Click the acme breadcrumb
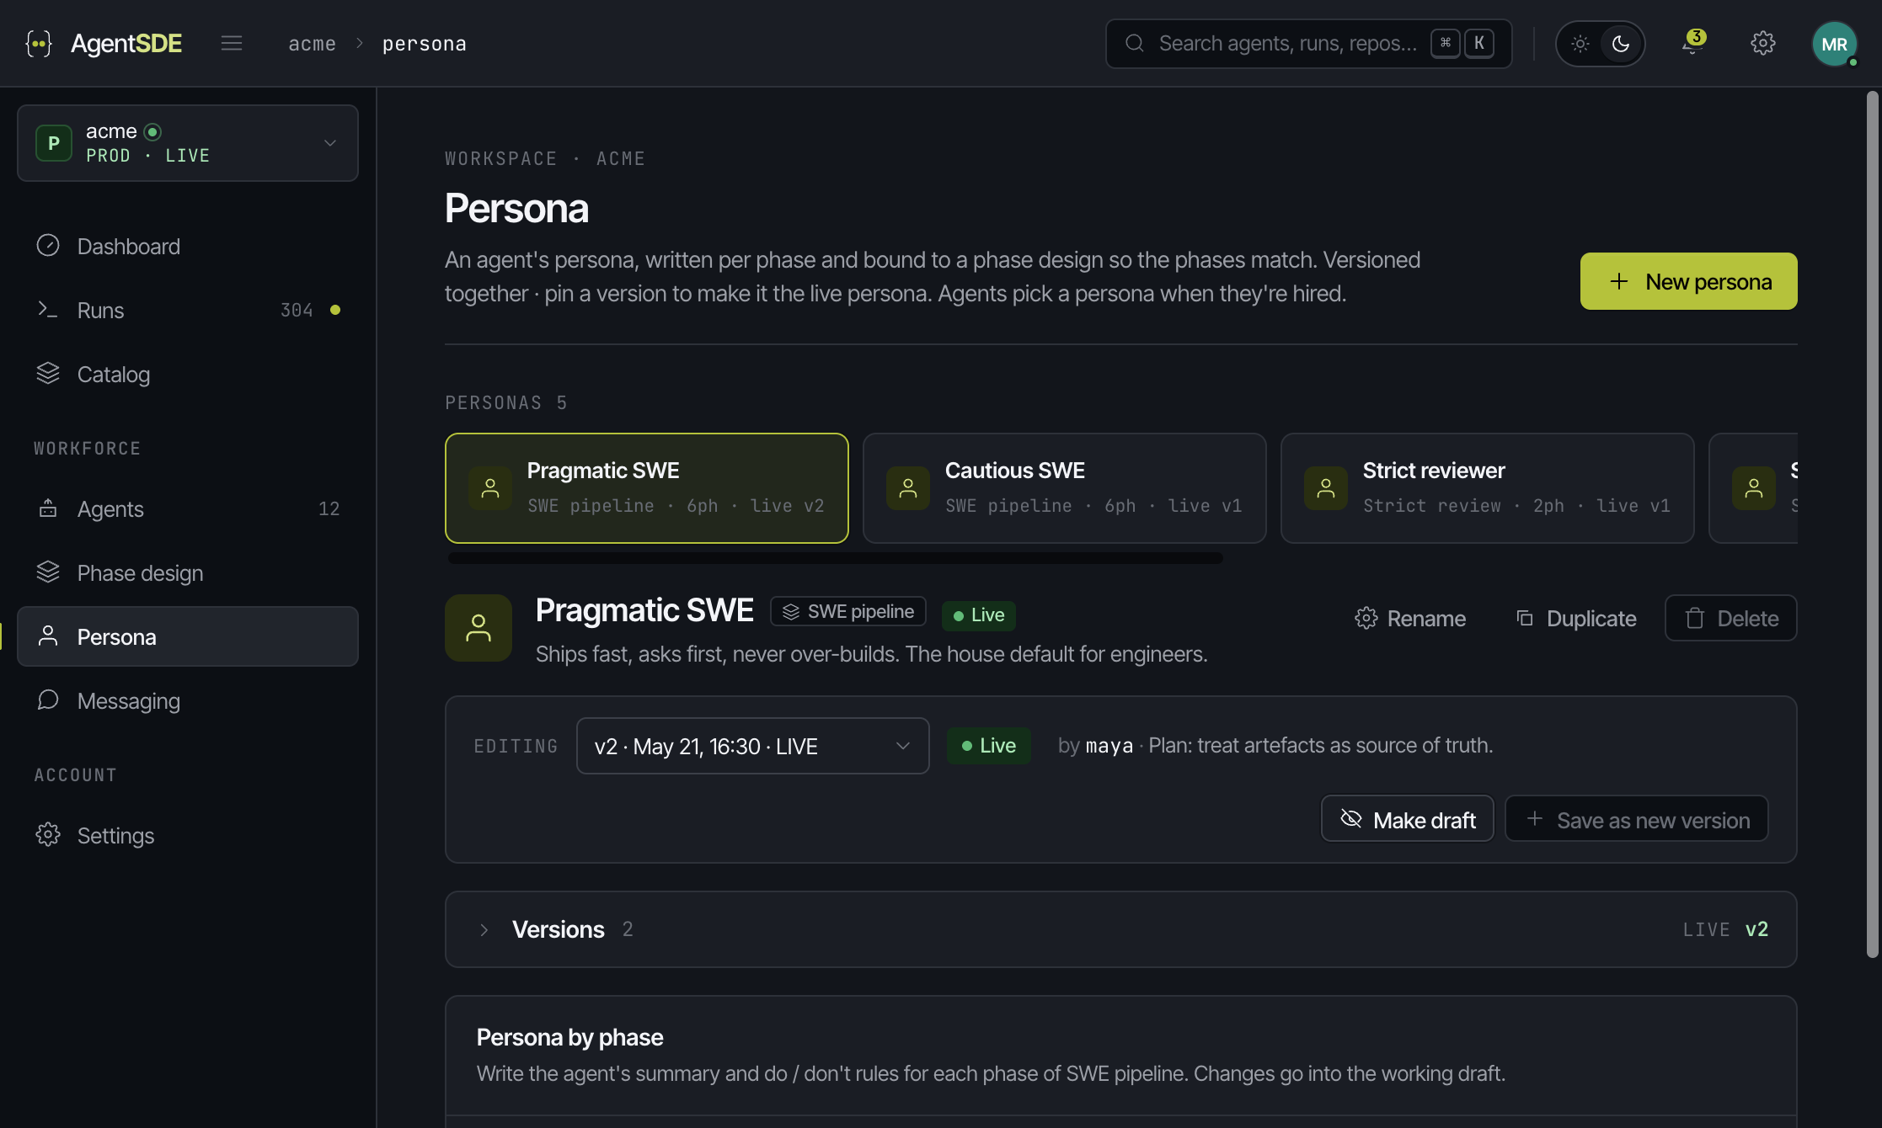Viewport: 1882px width, 1128px height. 313,44
